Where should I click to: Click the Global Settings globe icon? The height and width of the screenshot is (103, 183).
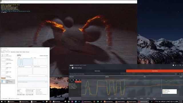click(73, 68)
